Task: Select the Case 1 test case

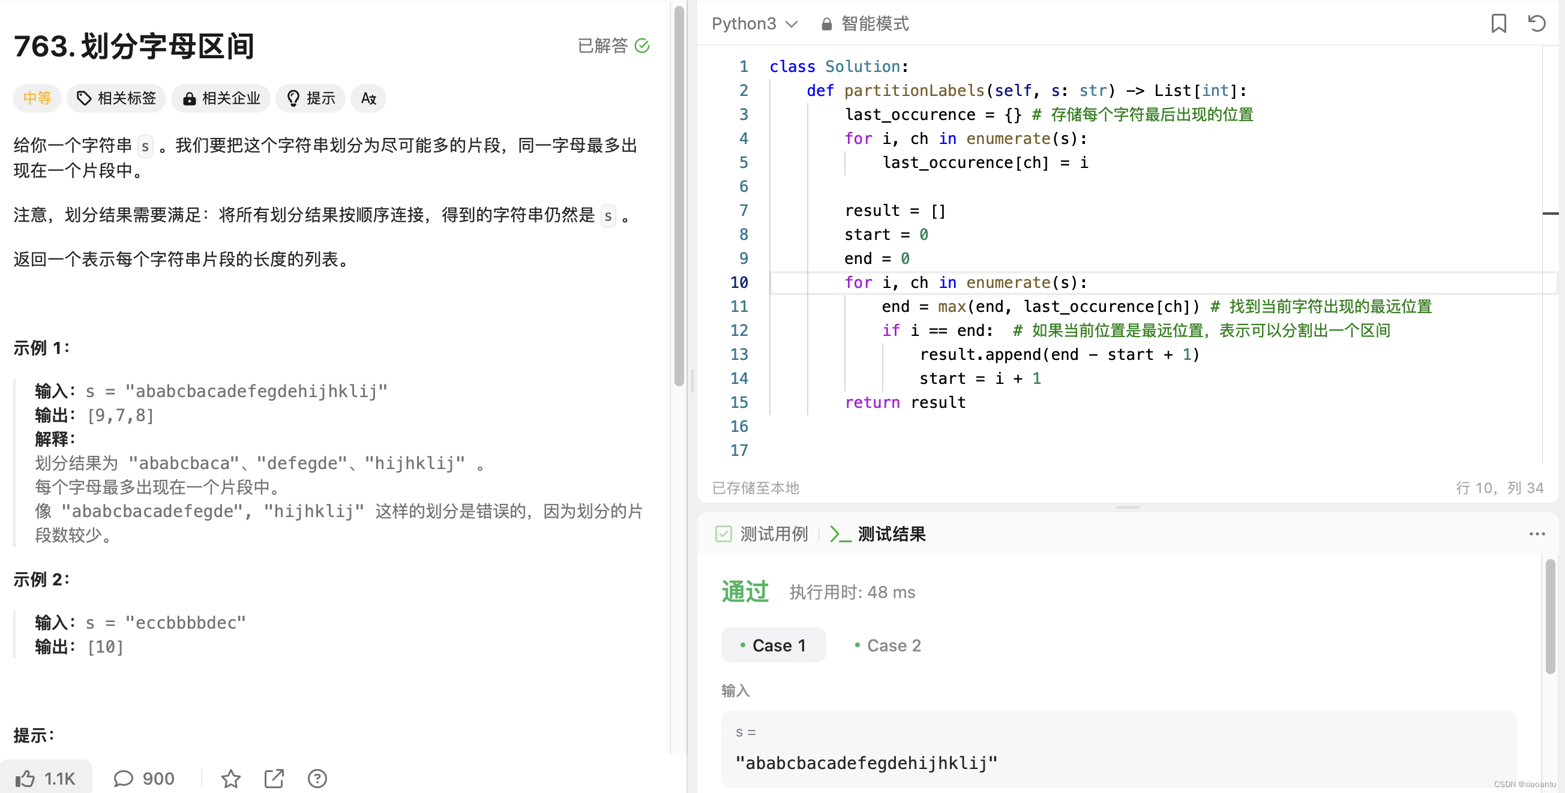Action: 773,645
